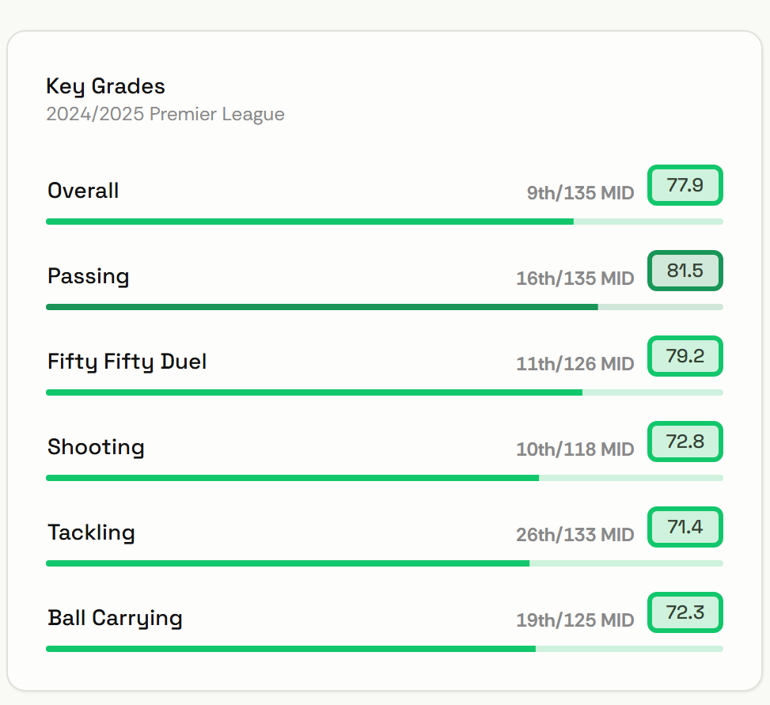Click the 26th/133 MID rank text
The width and height of the screenshot is (770, 705).
575,535
